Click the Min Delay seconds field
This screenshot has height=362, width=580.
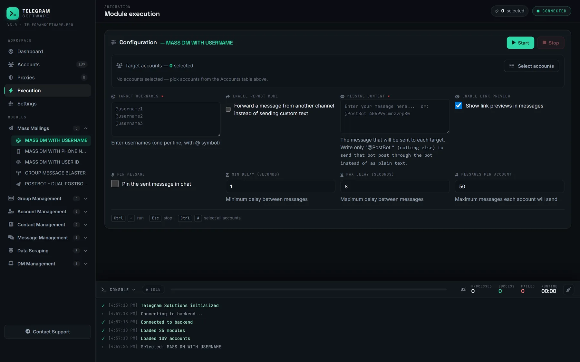pos(280,186)
